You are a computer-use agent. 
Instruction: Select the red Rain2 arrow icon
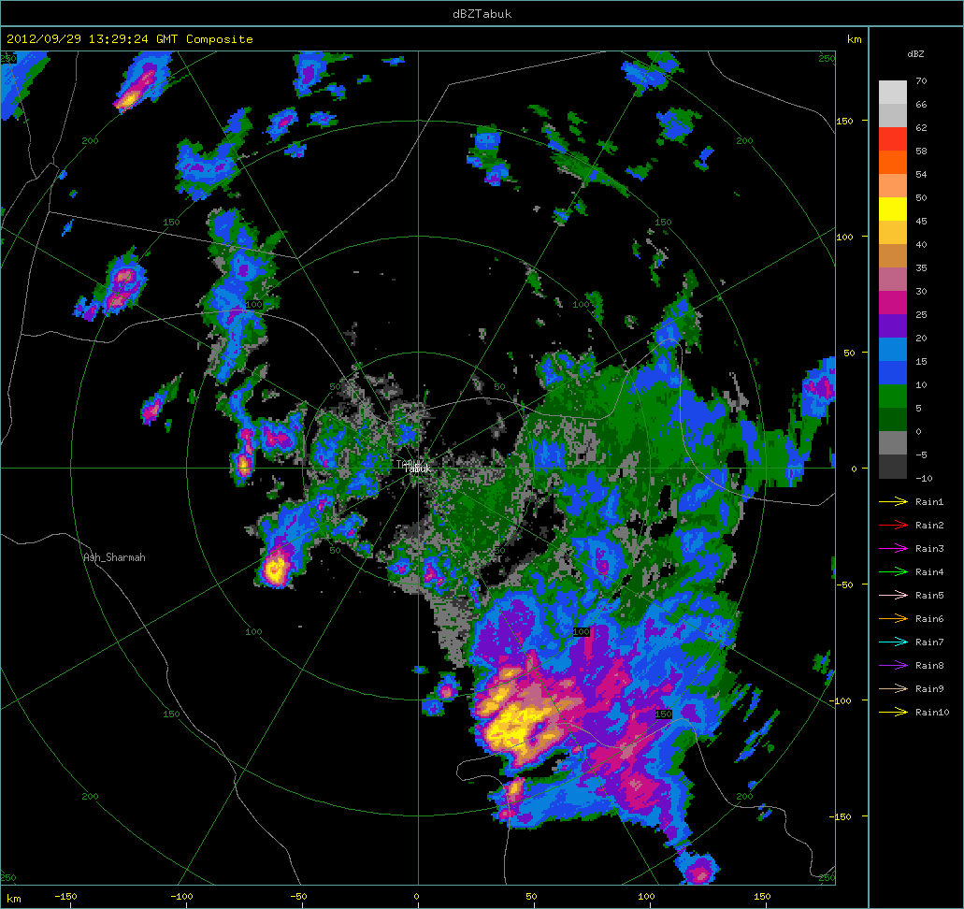893,526
